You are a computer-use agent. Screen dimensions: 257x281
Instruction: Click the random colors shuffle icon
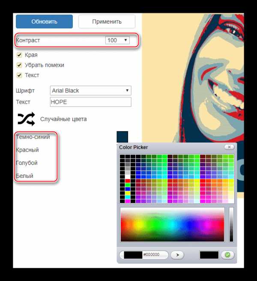[x=26, y=119]
